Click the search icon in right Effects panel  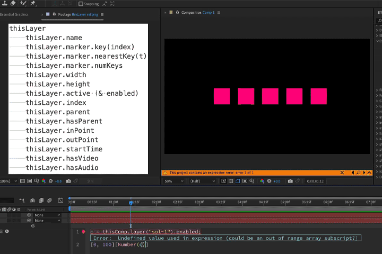click(x=379, y=21)
